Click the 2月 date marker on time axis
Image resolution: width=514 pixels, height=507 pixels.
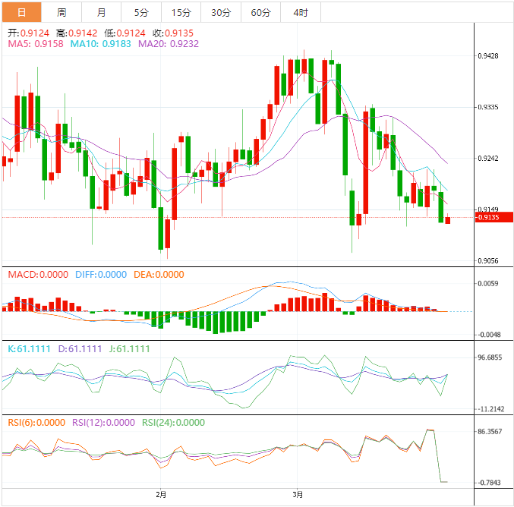[x=161, y=495]
